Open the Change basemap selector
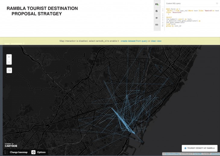 (18, 152)
